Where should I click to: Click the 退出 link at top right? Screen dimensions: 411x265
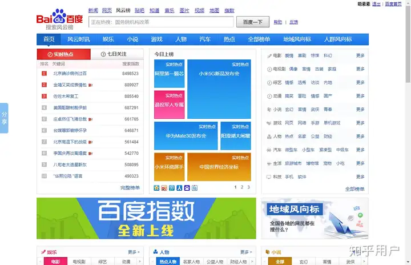tap(376, 4)
